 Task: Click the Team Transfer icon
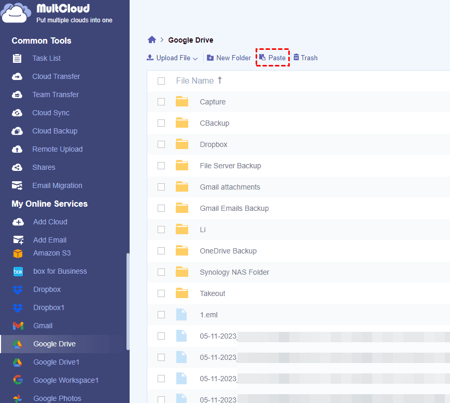[17, 95]
